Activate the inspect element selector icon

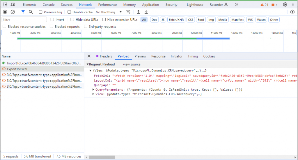tap(5, 5)
